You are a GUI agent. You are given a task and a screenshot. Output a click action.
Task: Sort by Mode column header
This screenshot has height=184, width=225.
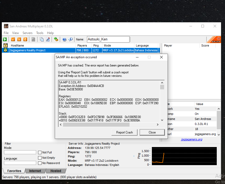(118, 45)
